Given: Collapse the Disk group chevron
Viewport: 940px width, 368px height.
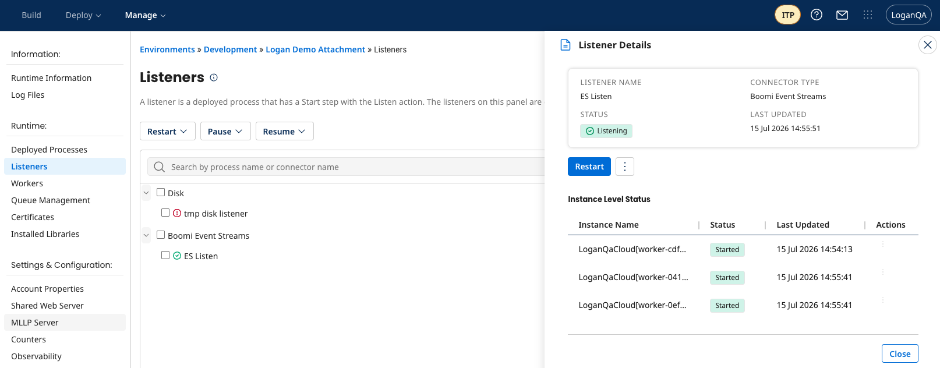Looking at the screenshot, I should [146, 193].
